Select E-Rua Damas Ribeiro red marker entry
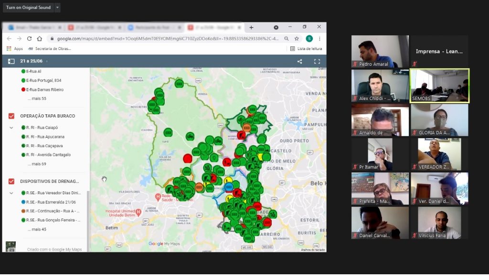The height and width of the screenshot is (280, 489). [44, 90]
